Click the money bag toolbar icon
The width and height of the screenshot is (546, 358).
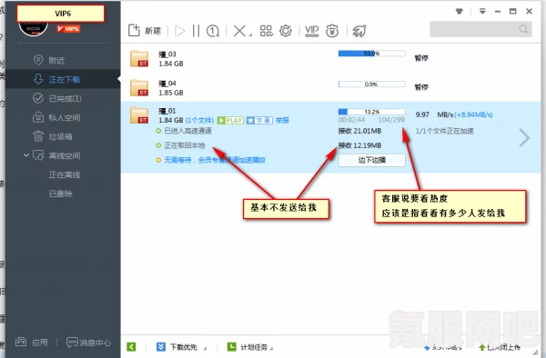click(x=332, y=31)
